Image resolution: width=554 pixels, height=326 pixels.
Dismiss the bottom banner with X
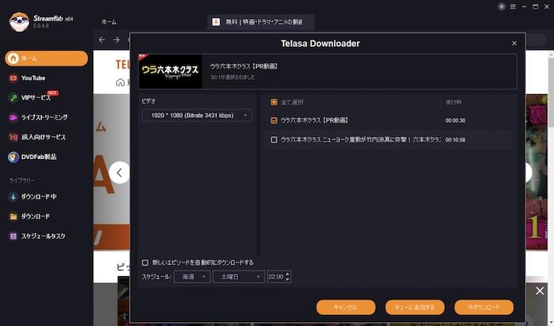(x=540, y=290)
